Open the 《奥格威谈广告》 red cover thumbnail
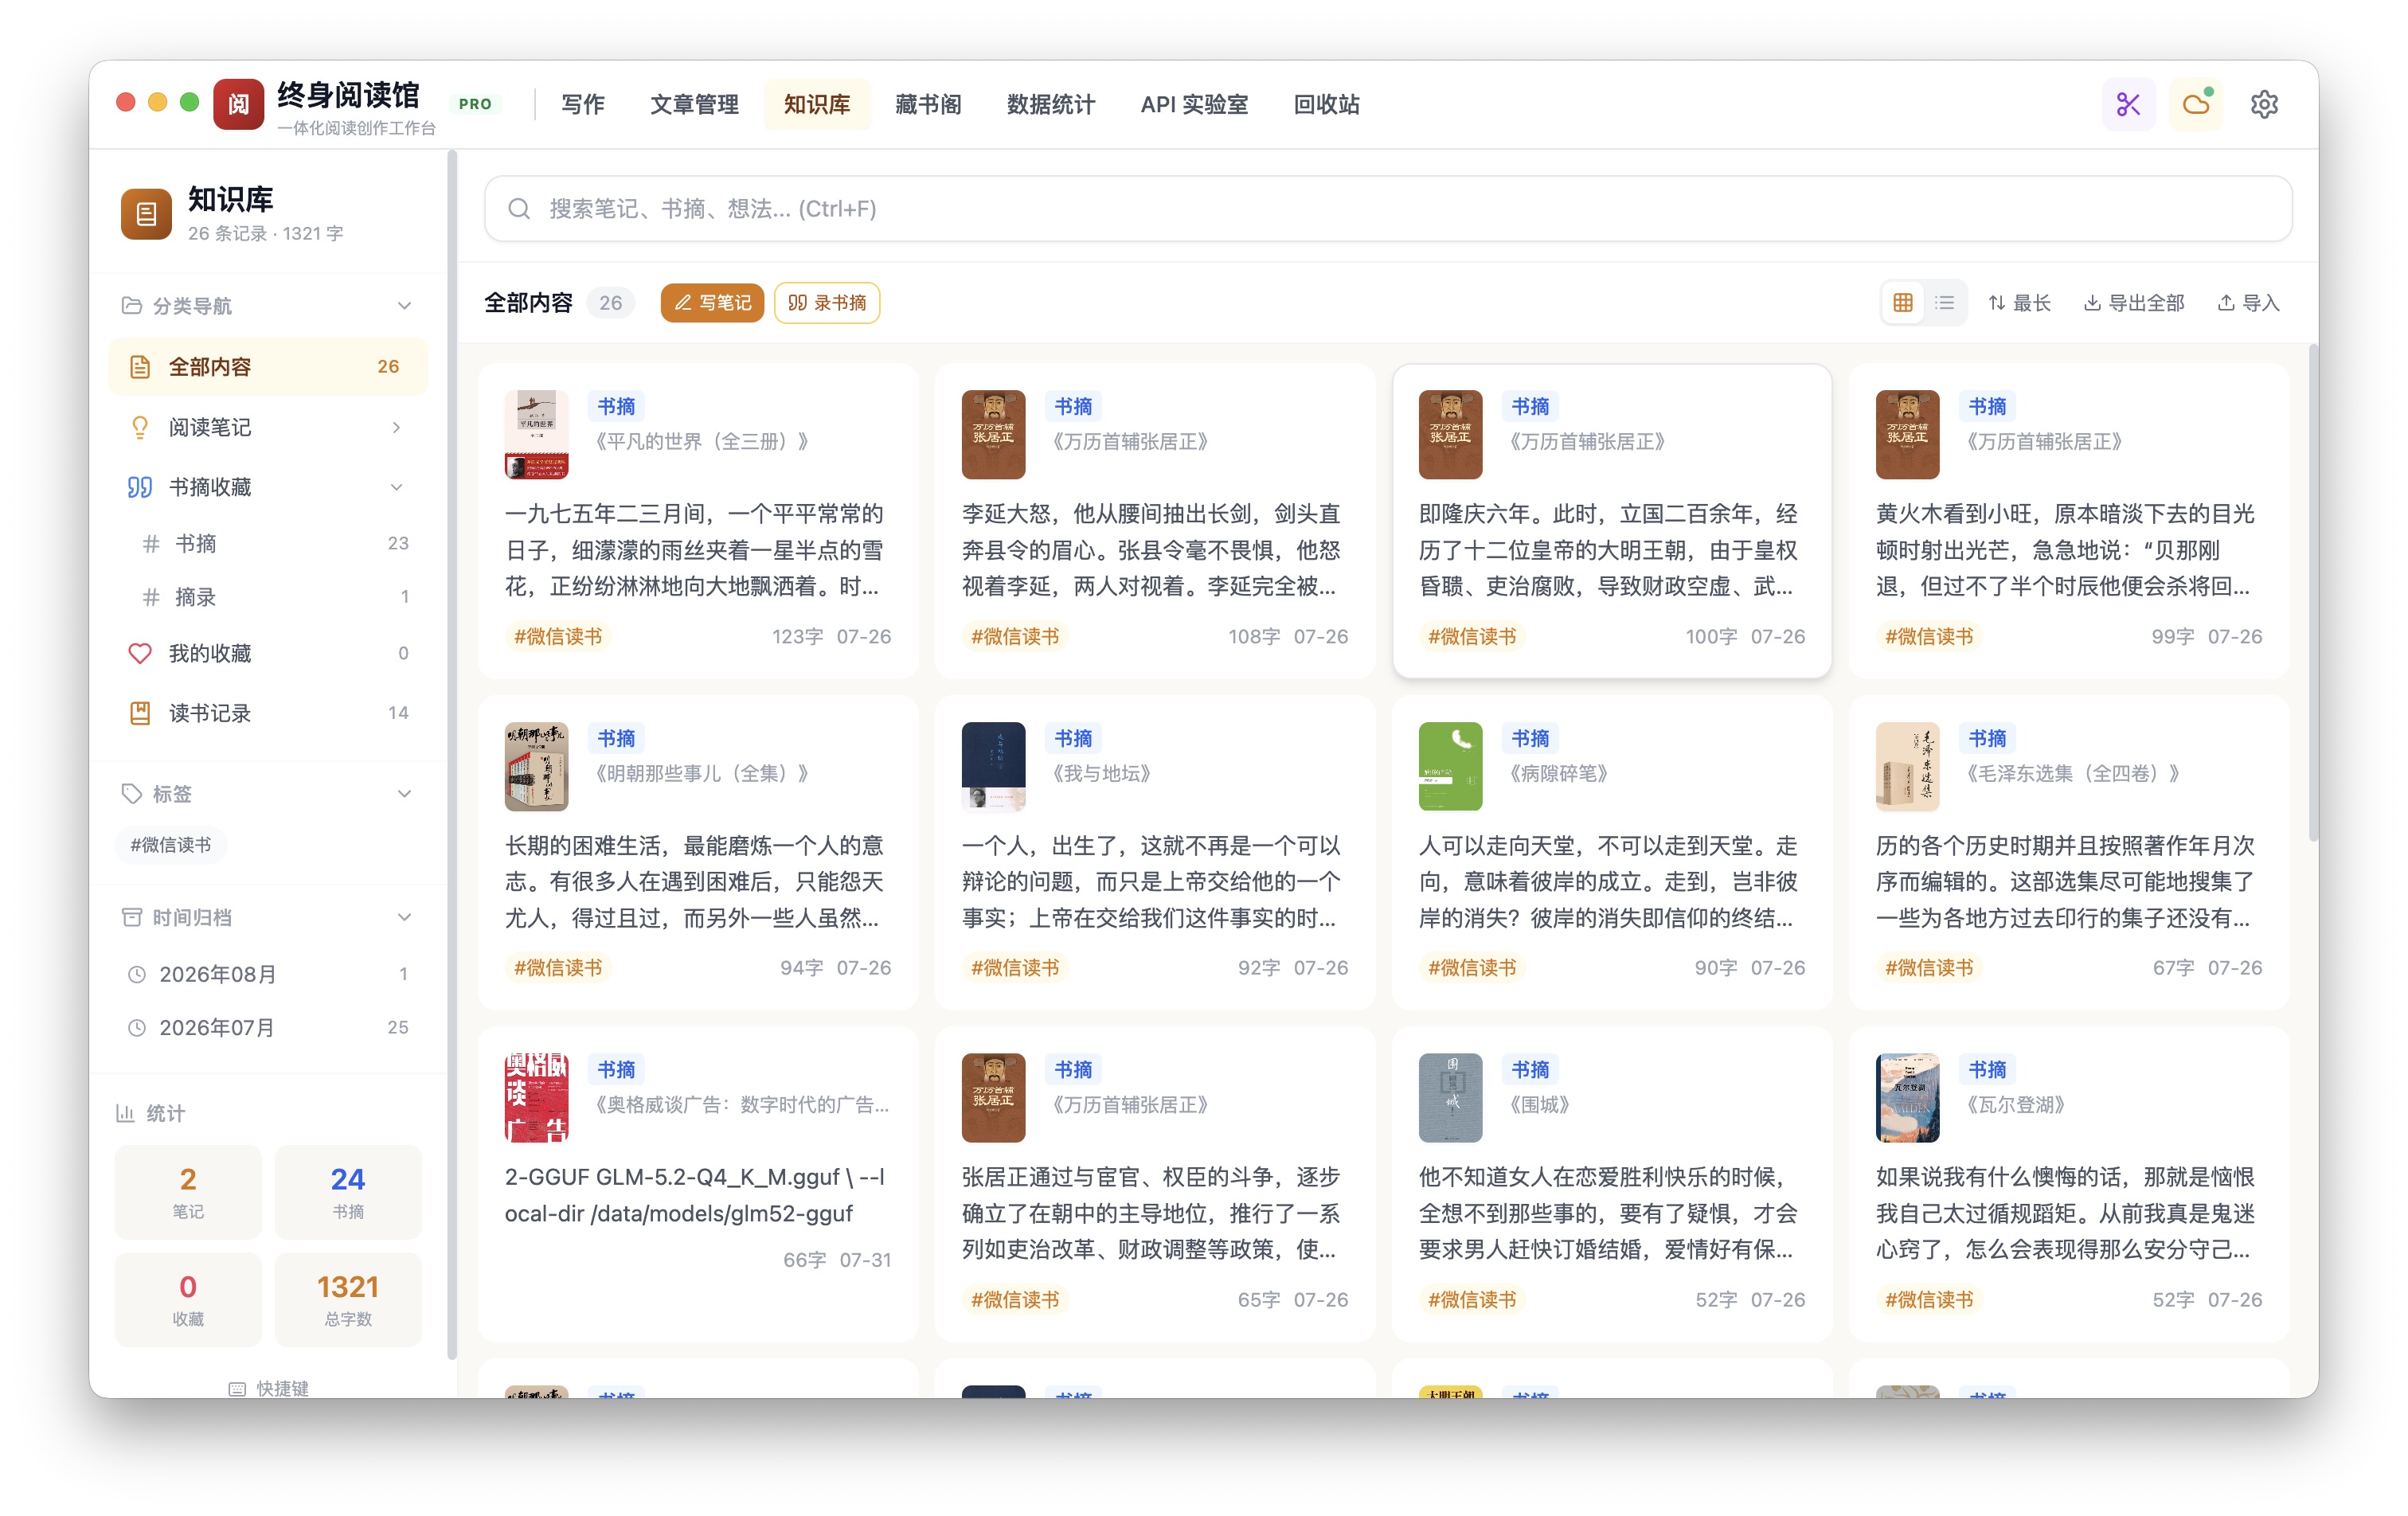The height and width of the screenshot is (1516, 2408). tap(536, 1097)
